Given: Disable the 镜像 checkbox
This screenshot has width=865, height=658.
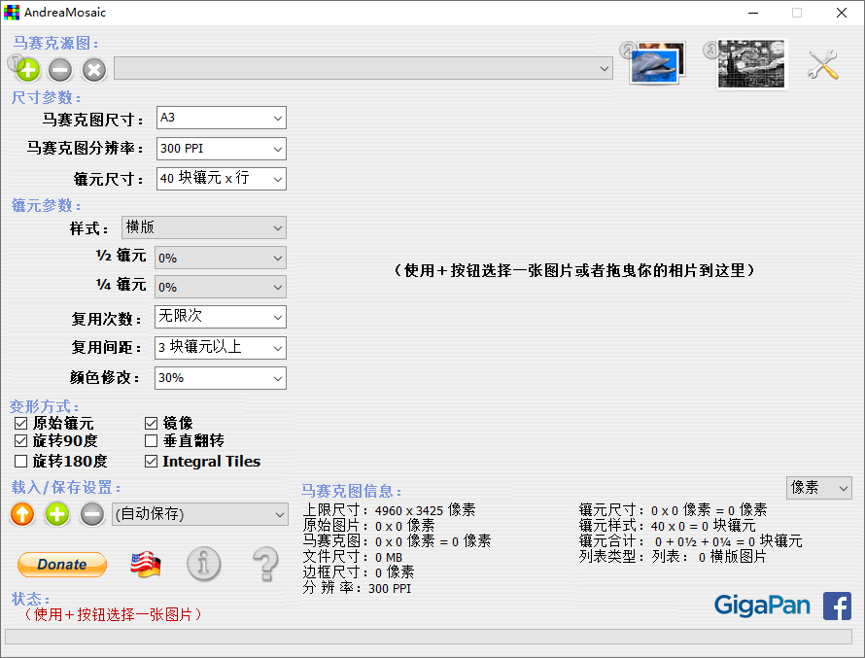Looking at the screenshot, I should [152, 423].
